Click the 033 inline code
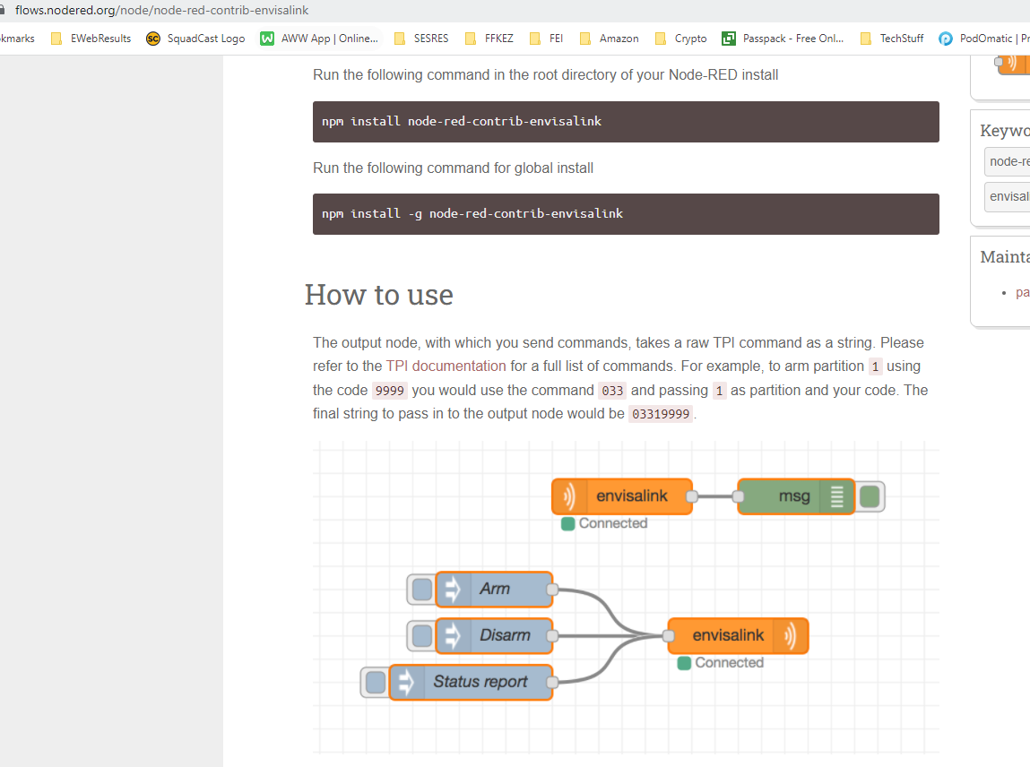This screenshot has width=1030, height=767. pyautogui.click(x=612, y=391)
